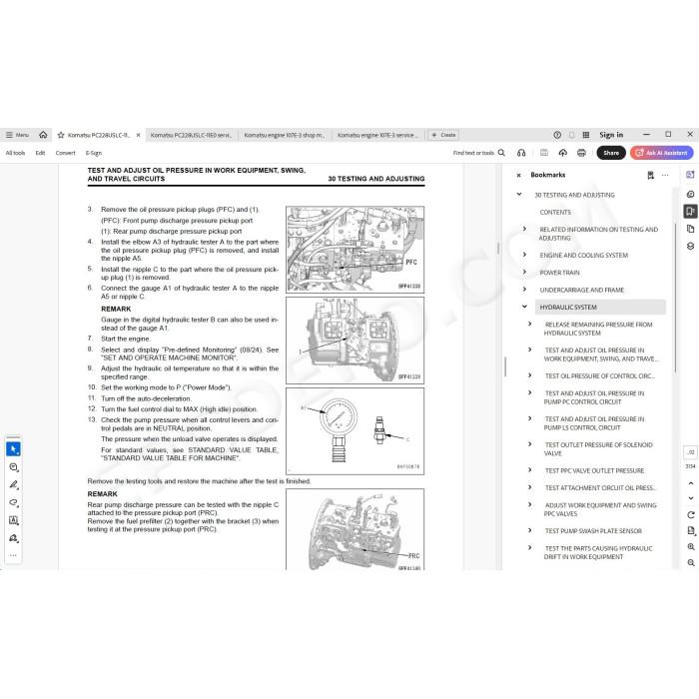
Task: Click the zoom out magnifier icon
Action: [x=691, y=563]
